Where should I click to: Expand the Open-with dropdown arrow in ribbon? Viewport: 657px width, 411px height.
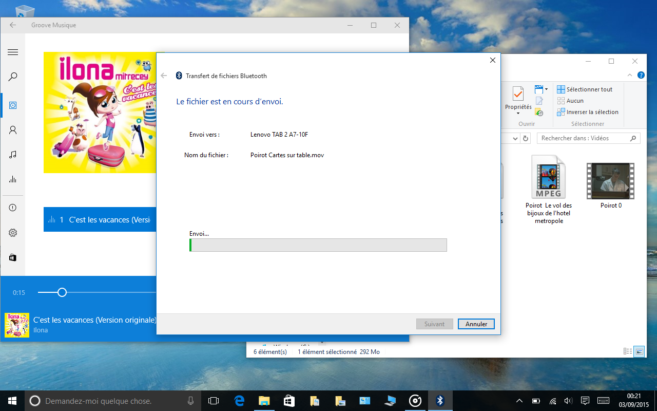(x=546, y=89)
